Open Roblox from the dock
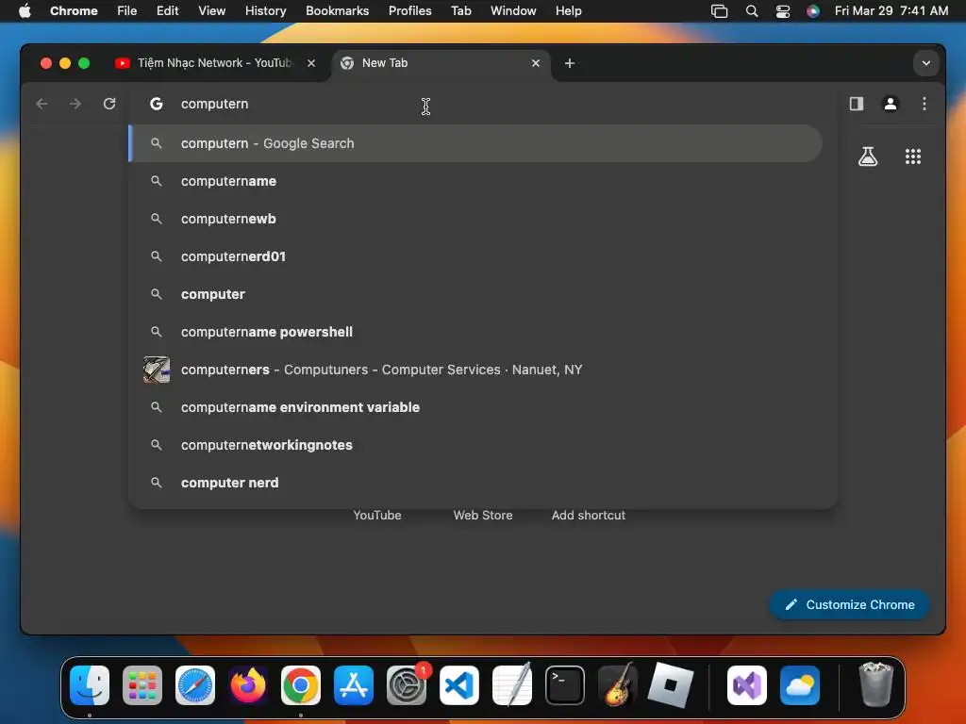 click(671, 685)
